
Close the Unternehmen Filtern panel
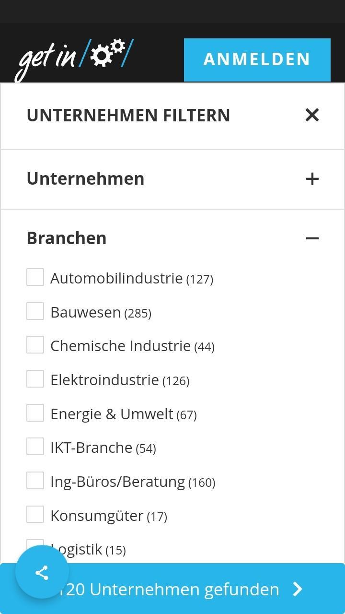[312, 115]
